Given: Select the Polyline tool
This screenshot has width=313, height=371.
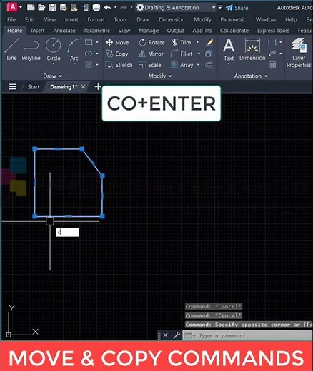Looking at the screenshot, I should pyautogui.click(x=31, y=49).
